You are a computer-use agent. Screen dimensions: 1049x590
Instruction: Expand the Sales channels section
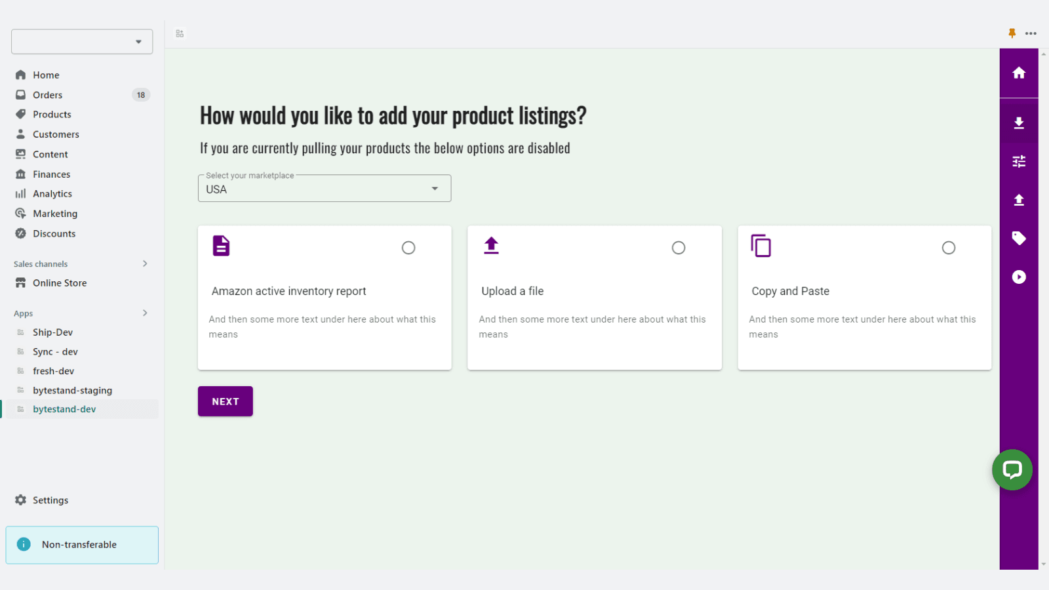click(145, 264)
